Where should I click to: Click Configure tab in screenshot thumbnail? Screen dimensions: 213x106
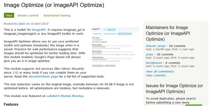click(111, 30)
